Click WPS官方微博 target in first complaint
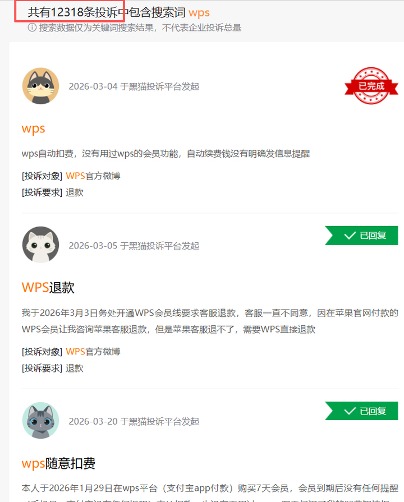 (93, 176)
